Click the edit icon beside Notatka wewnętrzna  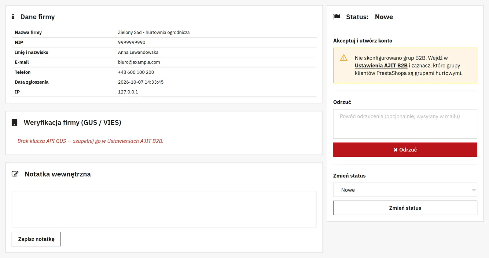[15, 174]
